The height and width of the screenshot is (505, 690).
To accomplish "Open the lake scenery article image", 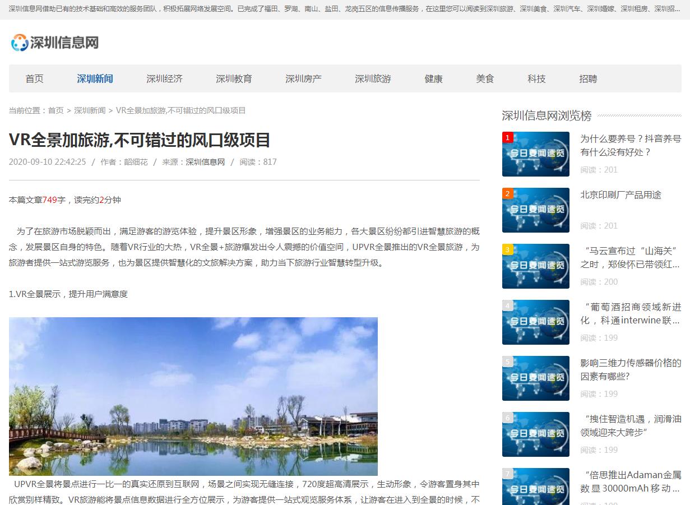I will 193,396.
